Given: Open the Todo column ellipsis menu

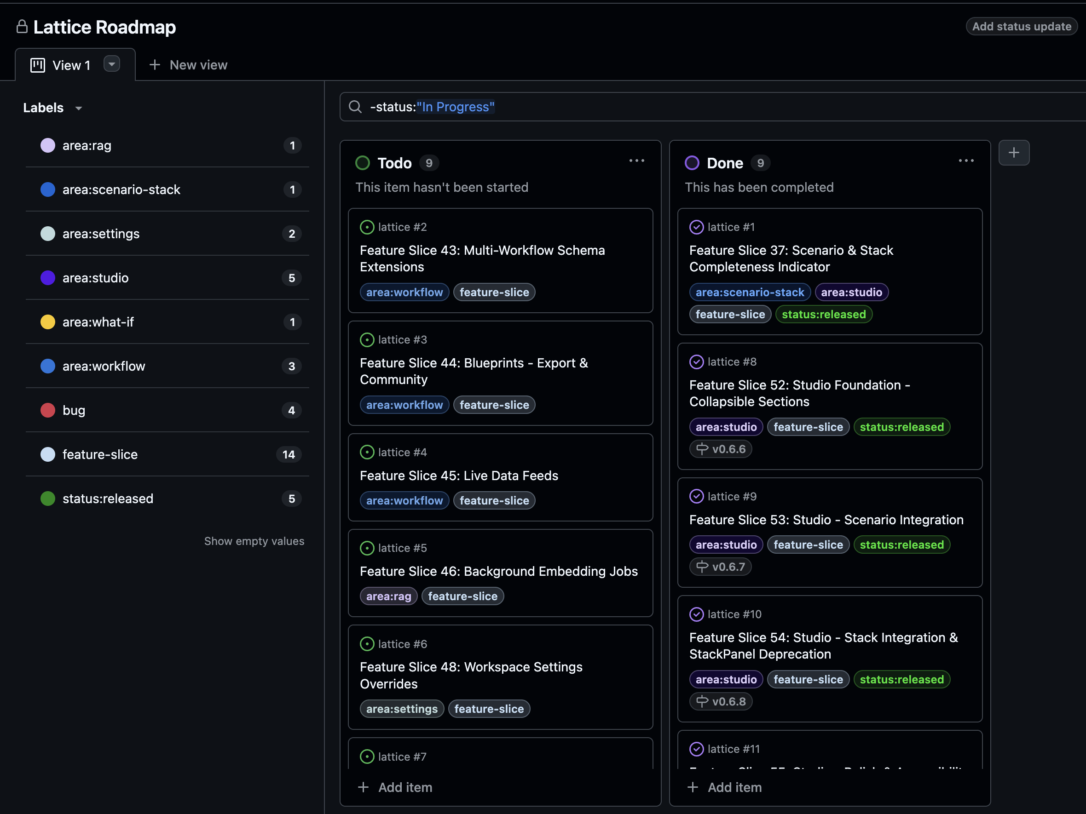Looking at the screenshot, I should (636, 161).
